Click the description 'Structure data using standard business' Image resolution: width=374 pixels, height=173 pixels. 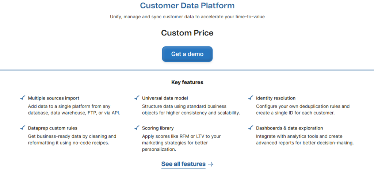click(191, 109)
